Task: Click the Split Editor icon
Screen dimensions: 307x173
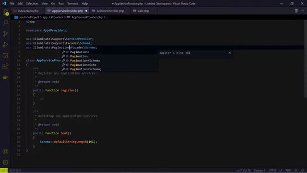Action: click(x=296, y=11)
